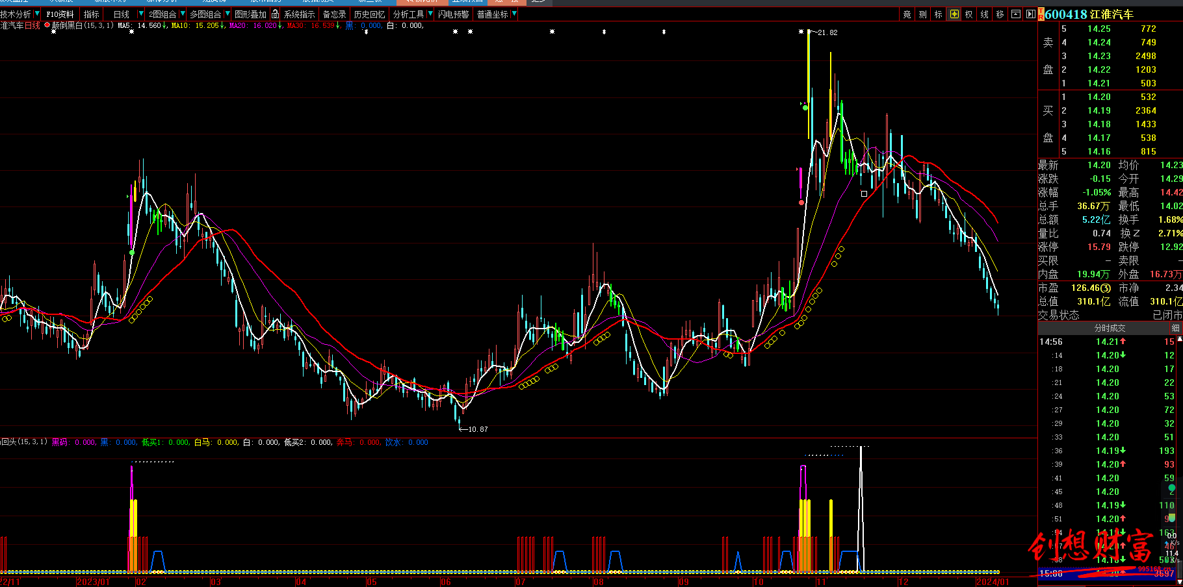Image resolution: width=1183 pixels, height=587 pixels.
Task: Select the 日线 period button
Action: tap(122, 14)
